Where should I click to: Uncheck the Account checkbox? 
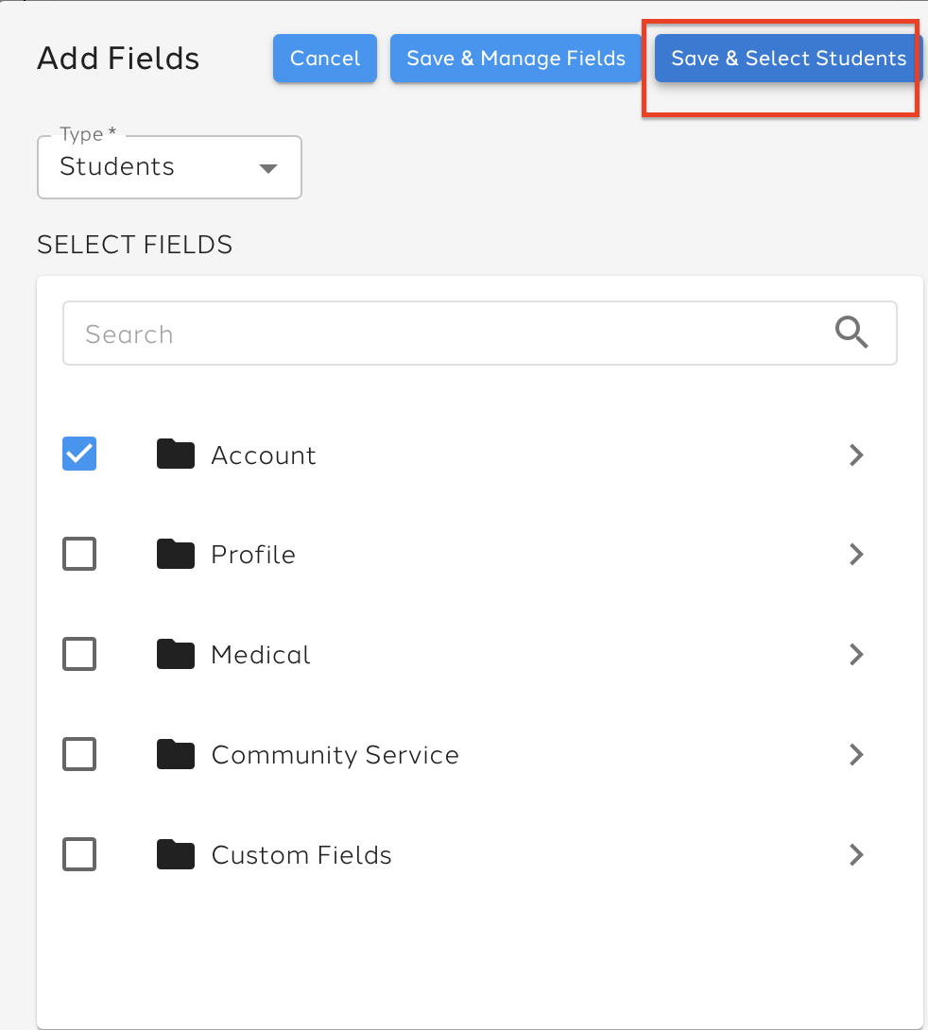79,455
